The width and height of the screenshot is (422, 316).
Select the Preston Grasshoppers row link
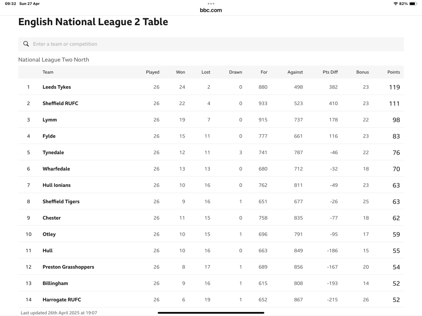(68, 267)
